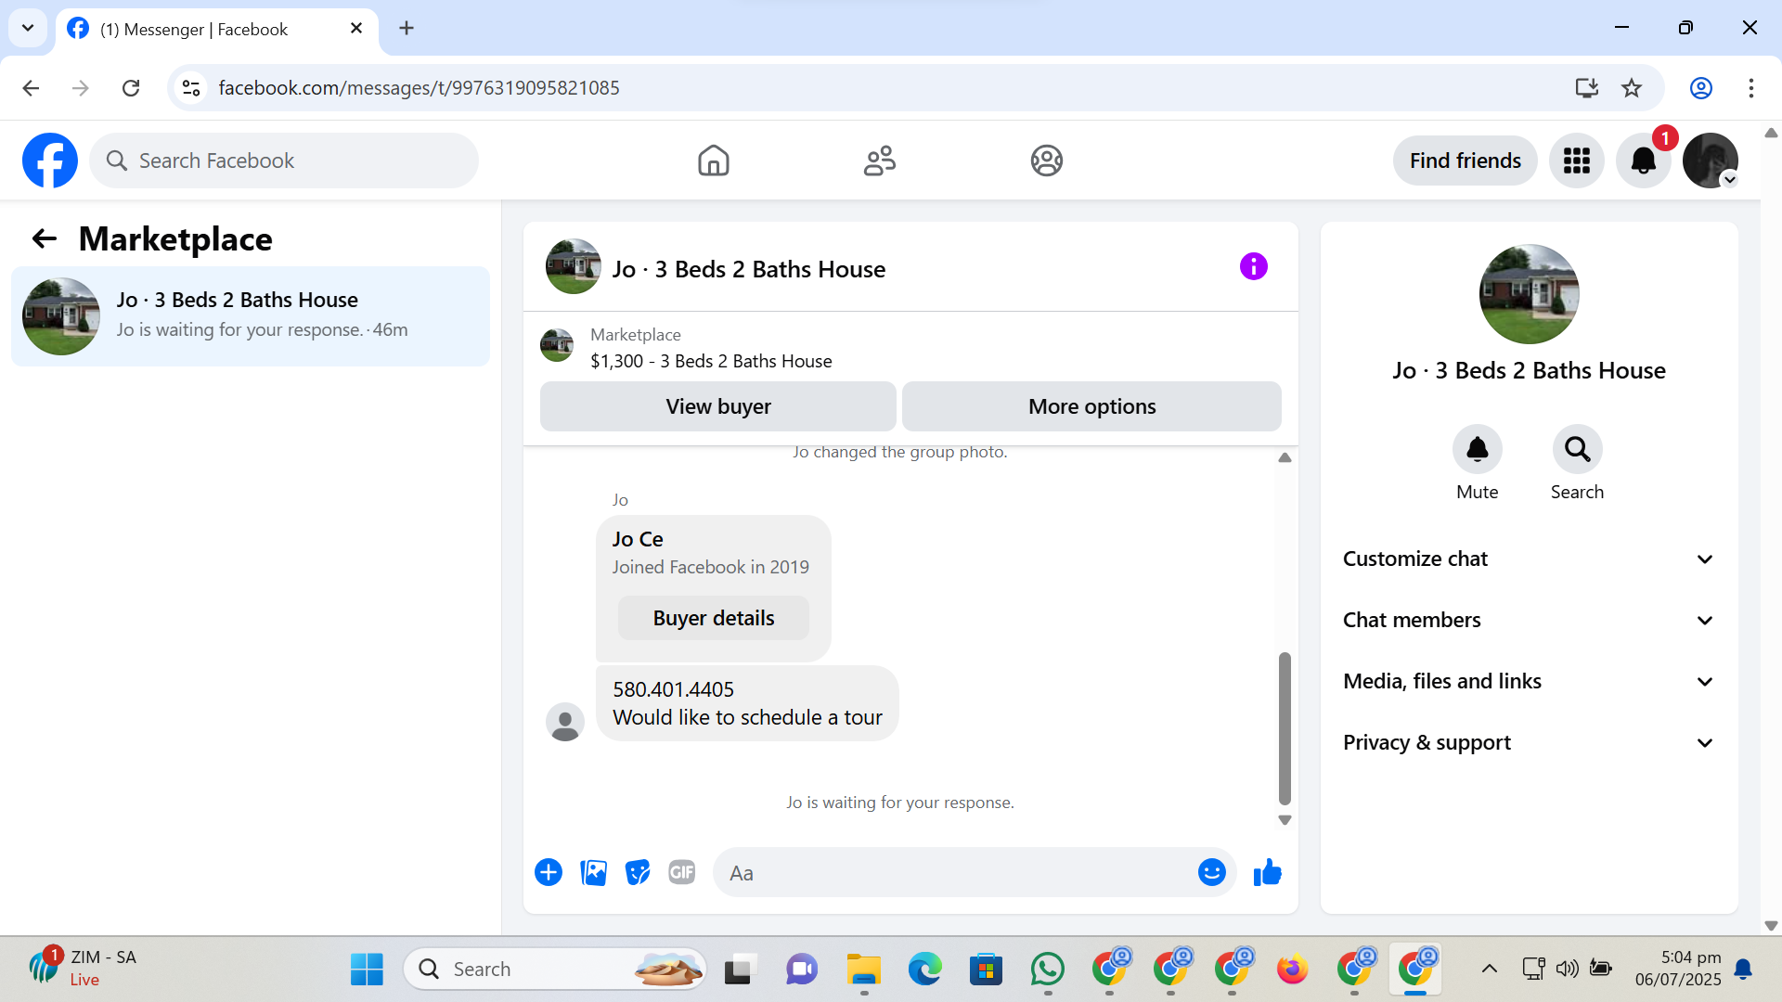Open Windows Start menu

coord(367,970)
